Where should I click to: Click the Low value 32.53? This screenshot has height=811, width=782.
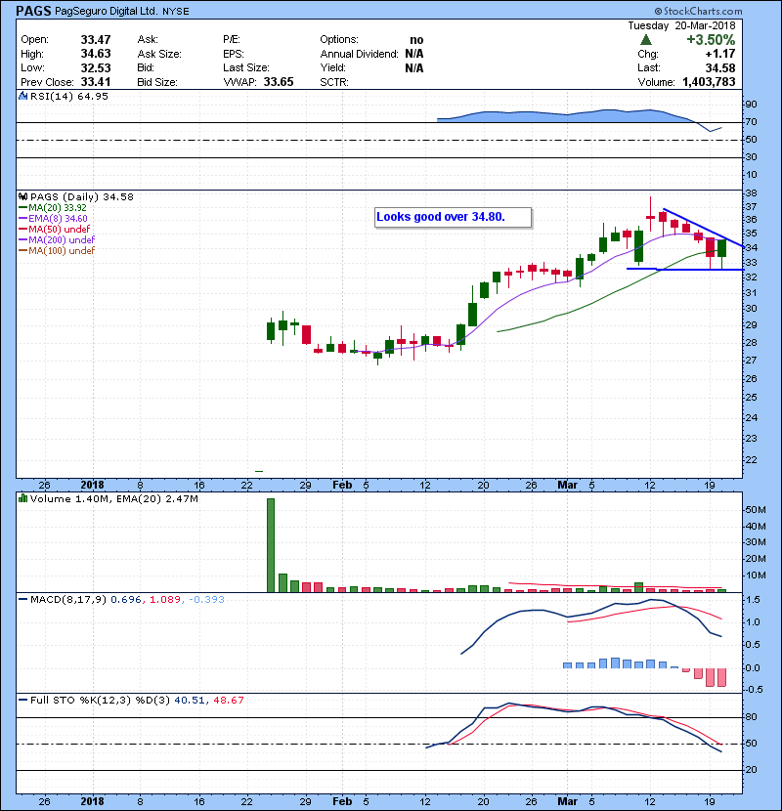pos(96,67)
